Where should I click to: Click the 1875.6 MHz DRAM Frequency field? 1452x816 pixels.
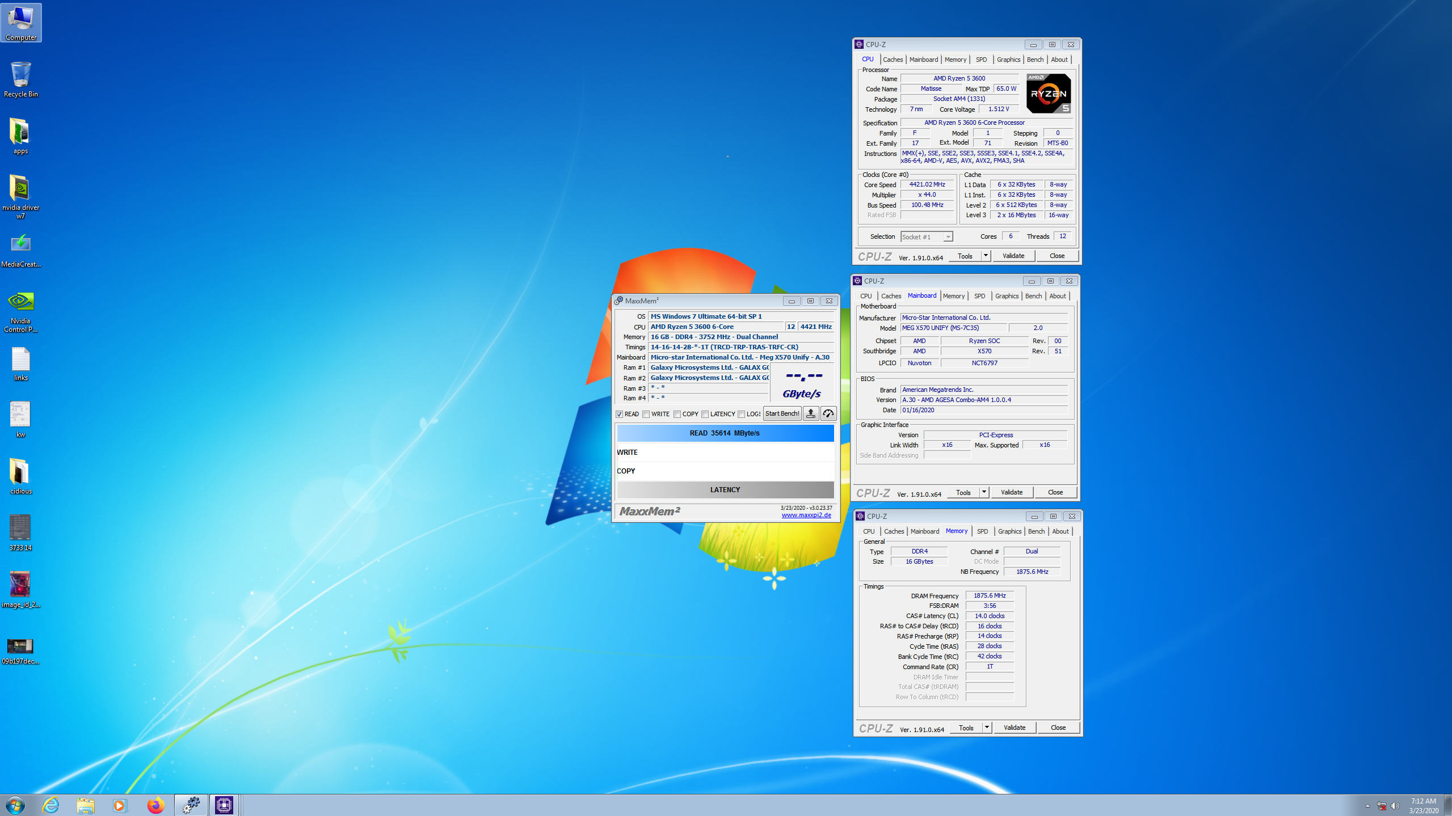990,595
